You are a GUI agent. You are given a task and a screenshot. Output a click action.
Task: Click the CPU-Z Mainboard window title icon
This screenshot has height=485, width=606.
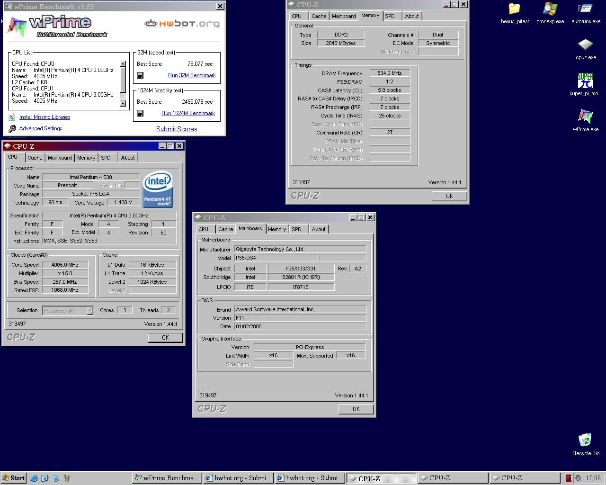(x=198, y=217)
